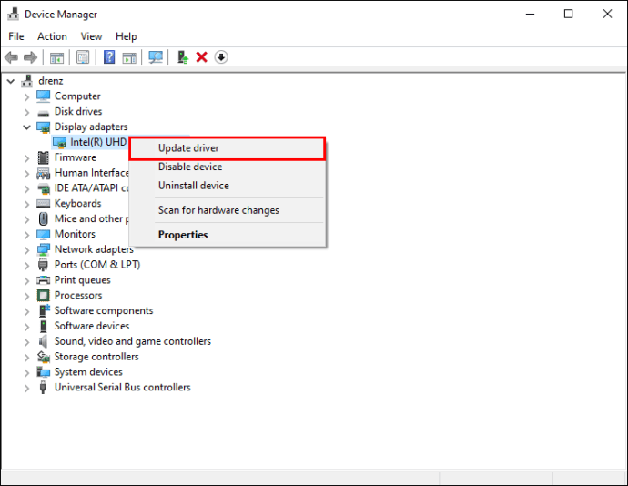Image resolution: width=628 pixels, height=486 pixels.
Task: Select the Ports (COM & LPT) label
Action: tap(97, 265)
